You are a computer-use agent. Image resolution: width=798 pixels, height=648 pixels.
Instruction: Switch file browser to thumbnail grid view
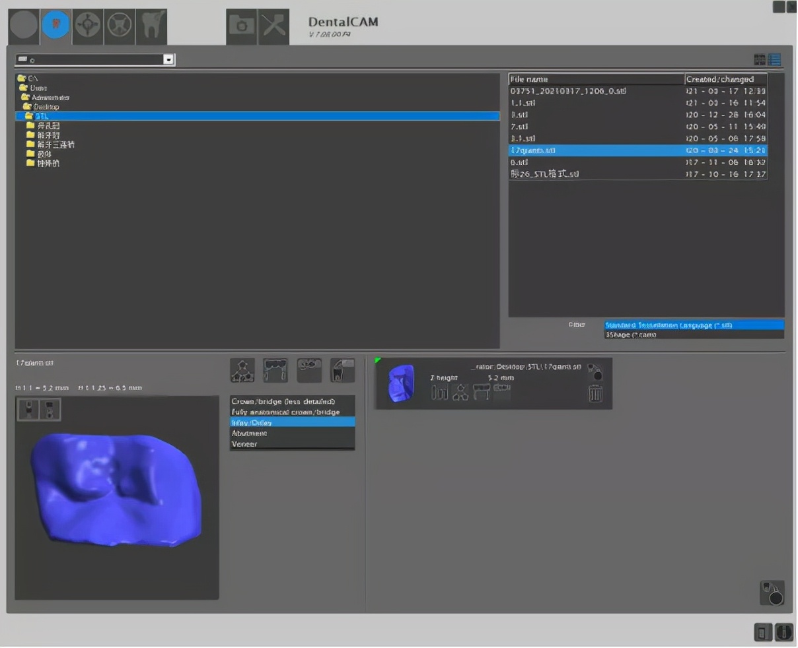(x=760, y=59)
